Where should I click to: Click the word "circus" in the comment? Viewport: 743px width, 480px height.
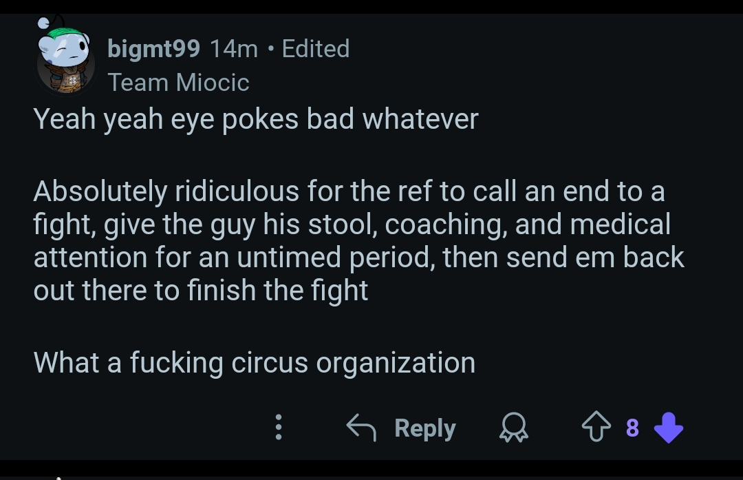pos(269,363)
